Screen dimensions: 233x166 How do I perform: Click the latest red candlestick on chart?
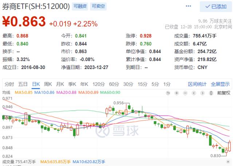[x=230, y=146]
